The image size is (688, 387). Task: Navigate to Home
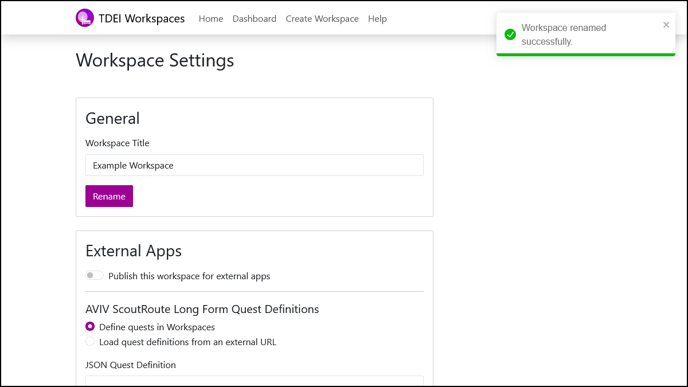[x=210, y=18]
